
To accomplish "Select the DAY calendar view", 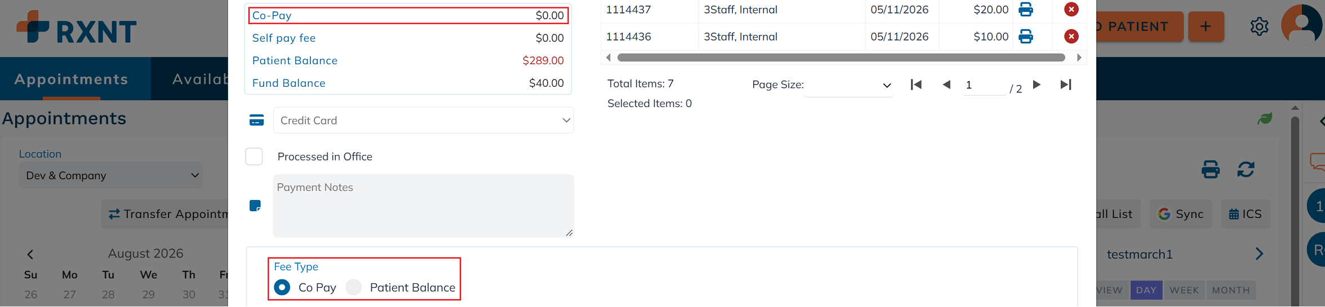I will coord(1146,290).
